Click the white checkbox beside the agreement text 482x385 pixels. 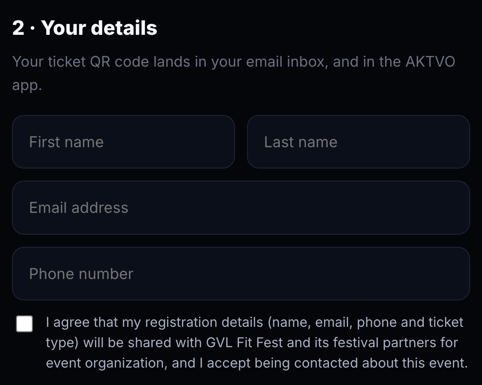(x=24, y=324)
